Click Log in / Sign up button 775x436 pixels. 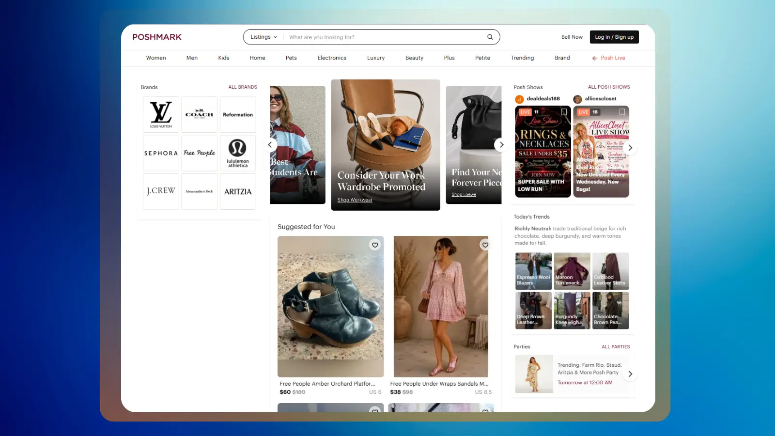(x=614, y=37)
